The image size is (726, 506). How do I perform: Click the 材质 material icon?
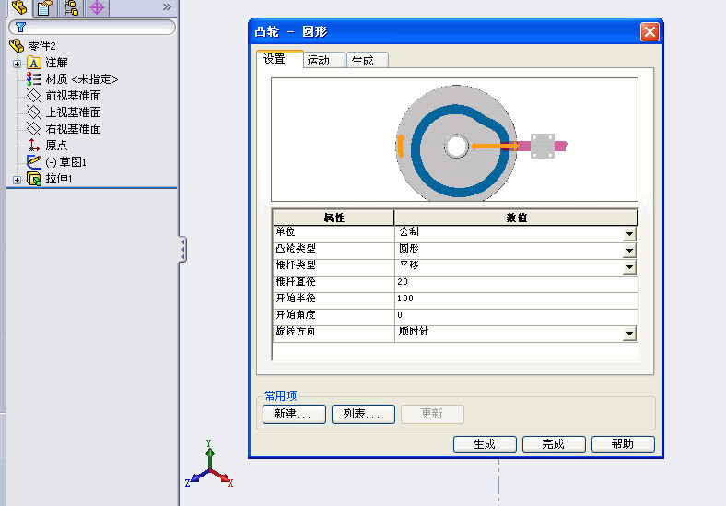[34, 79]
